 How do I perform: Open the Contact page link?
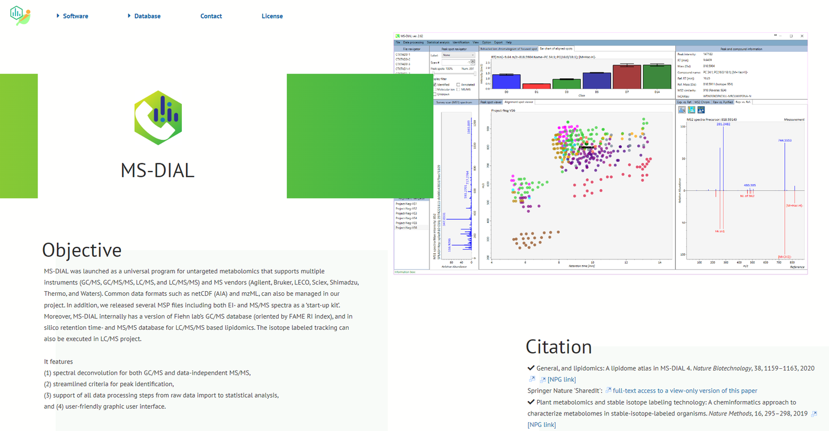[211, 16]
